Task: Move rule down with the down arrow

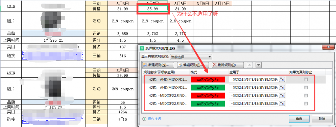Action: pos(259,65)
